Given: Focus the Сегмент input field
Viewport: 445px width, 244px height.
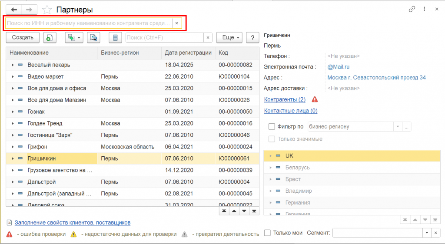Looking at the screenshot, I should [x=378, y=233].
